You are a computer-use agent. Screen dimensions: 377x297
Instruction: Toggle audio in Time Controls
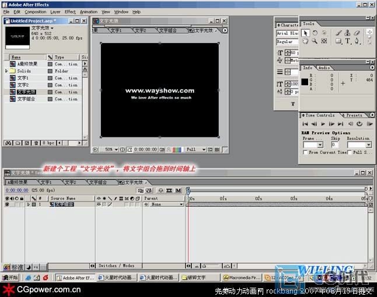(351, 124)
